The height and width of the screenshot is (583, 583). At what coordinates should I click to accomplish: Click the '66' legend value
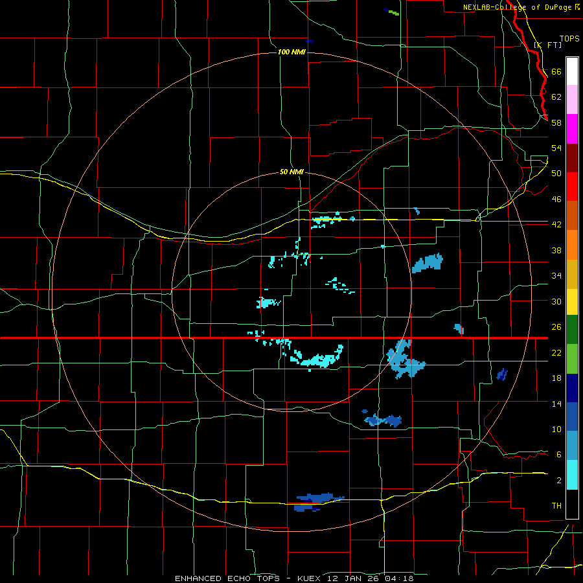click(x=556, y=71)
